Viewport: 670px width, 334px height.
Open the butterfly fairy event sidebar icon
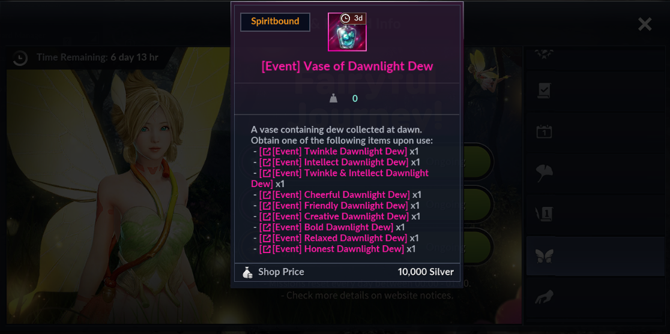(545, 257)
